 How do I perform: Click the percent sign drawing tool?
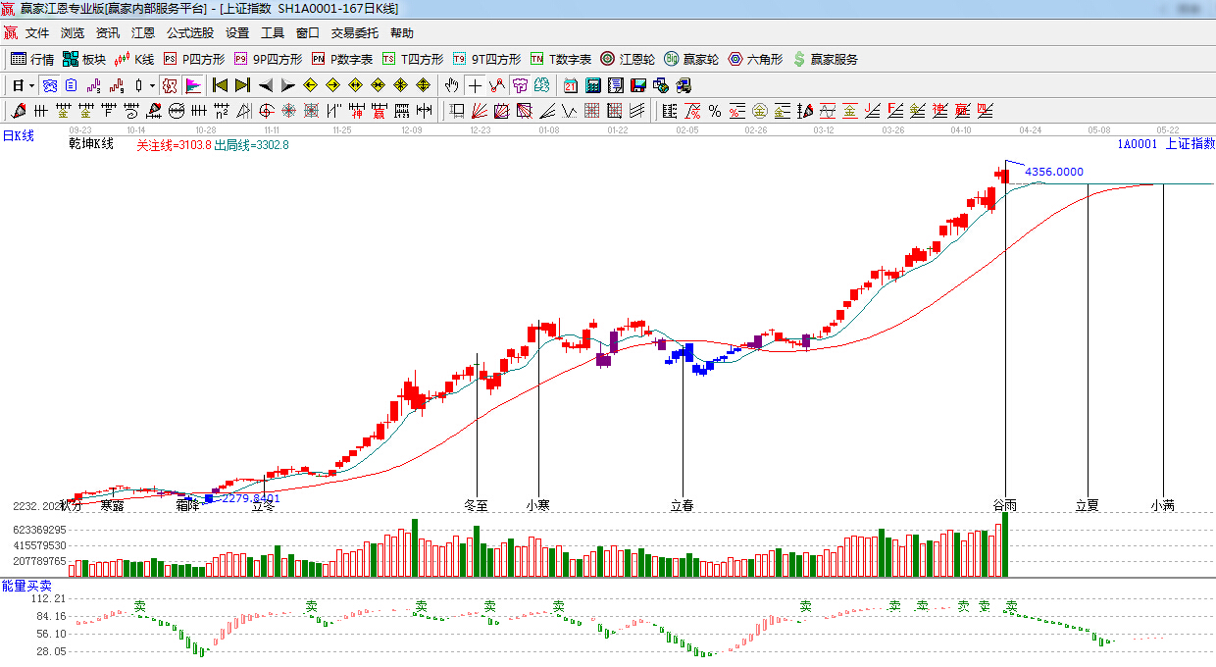point(715,111)
